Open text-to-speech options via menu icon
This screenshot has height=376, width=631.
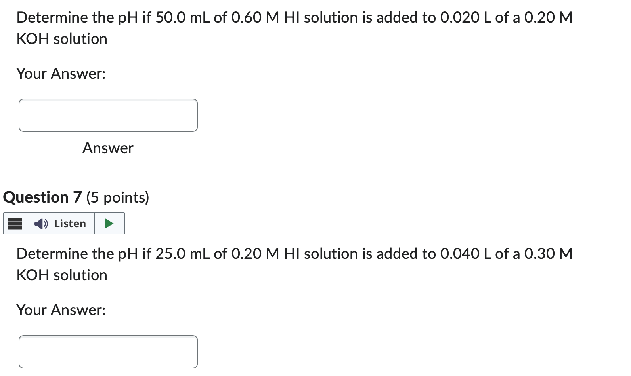(x=15, y=224)
